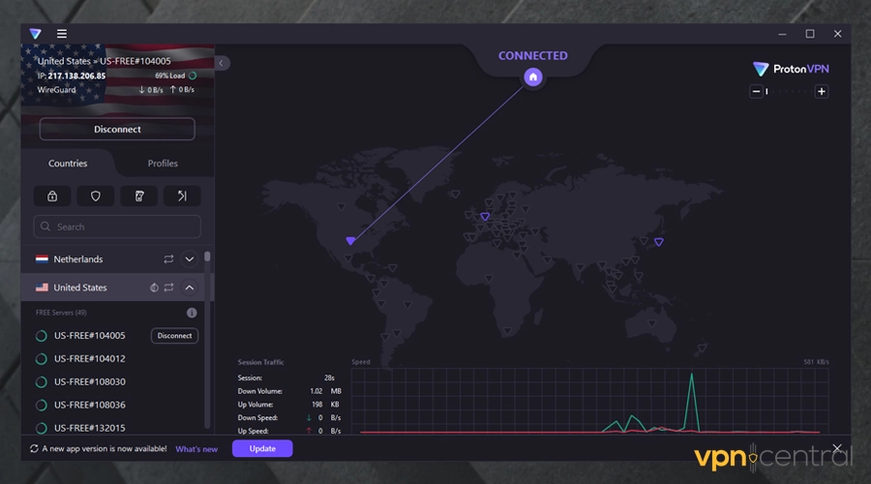Image resolution: width=871 pixels, height=484 pixels.
Task: Click the United States Tor onion icon
Action: [x=154, y=287]
